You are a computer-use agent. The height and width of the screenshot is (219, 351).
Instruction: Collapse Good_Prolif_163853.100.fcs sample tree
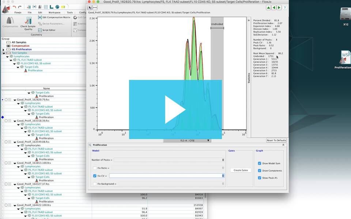[x=15, y=163]
